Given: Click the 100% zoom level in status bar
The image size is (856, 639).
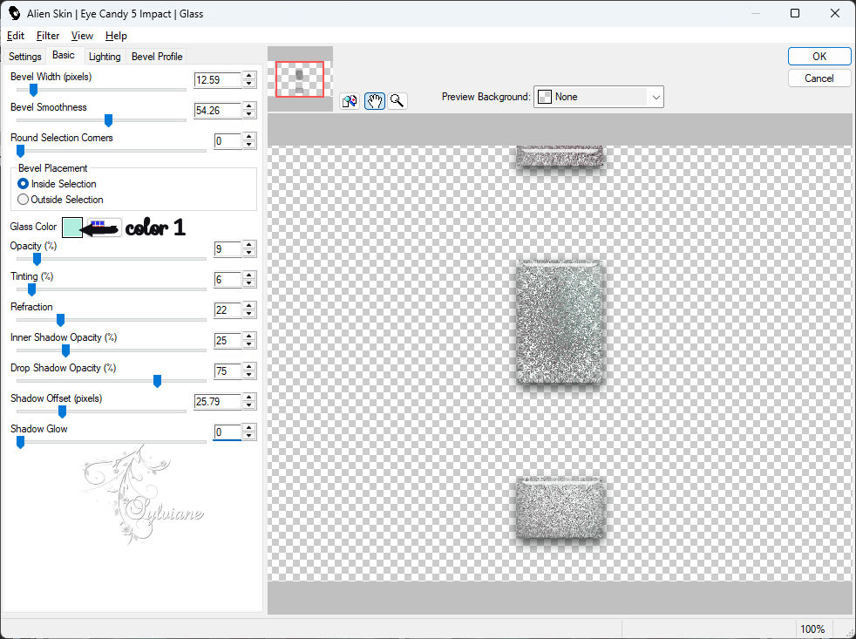Looking at the screenshot, I should (x=812, y=629).
